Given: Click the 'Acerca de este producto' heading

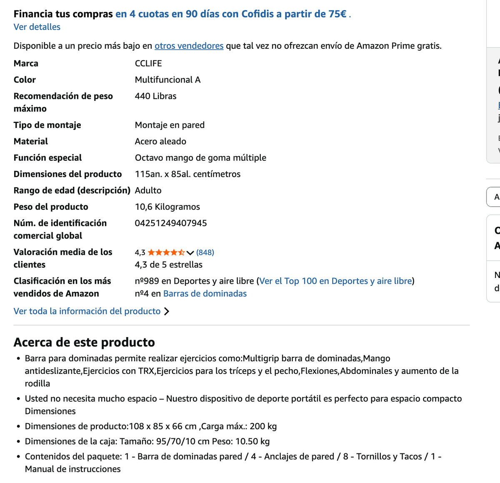Looking at the screenshot, I should 84,342.
